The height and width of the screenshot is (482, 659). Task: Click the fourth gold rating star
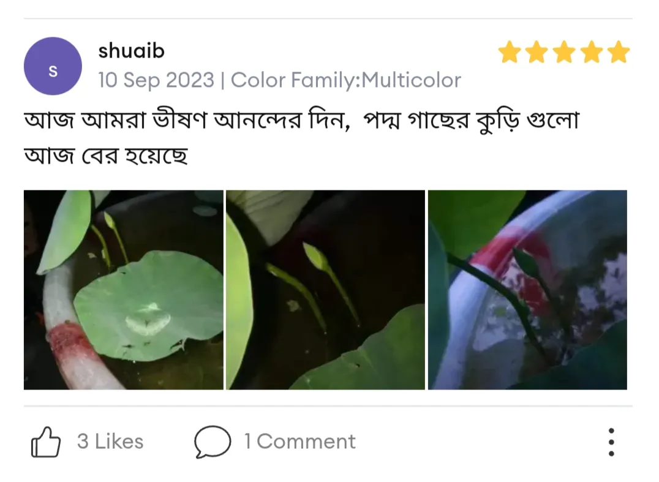click(592, 52)
